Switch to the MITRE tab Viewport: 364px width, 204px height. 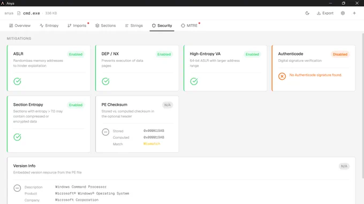[x=189, y=26]
